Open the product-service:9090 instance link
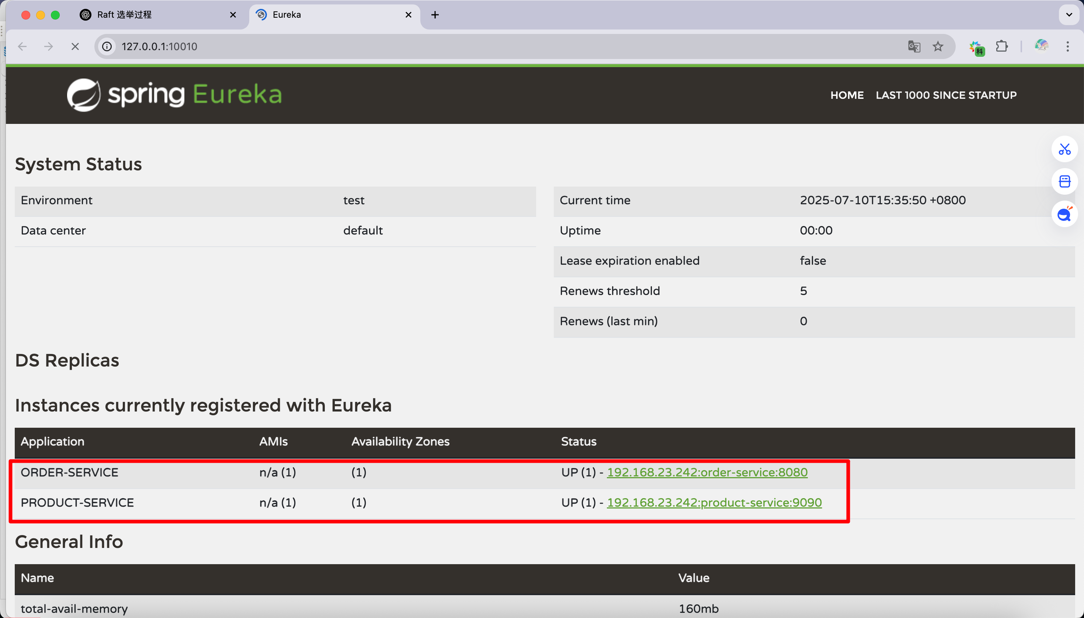 tap(714, 503)
